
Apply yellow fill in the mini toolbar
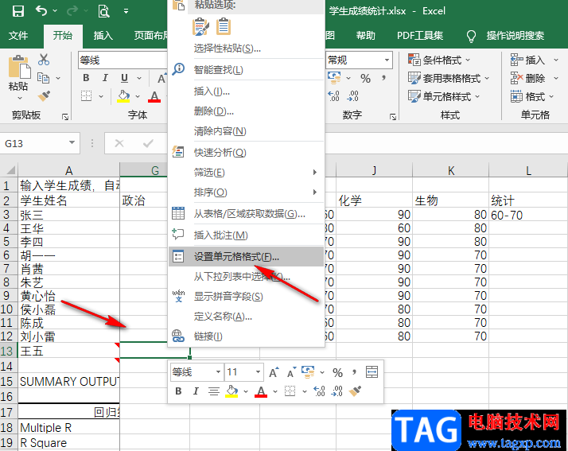[x=231, y=391]
